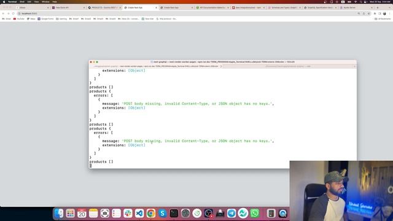Open Chrome three-dot menu

click(389, 14)
